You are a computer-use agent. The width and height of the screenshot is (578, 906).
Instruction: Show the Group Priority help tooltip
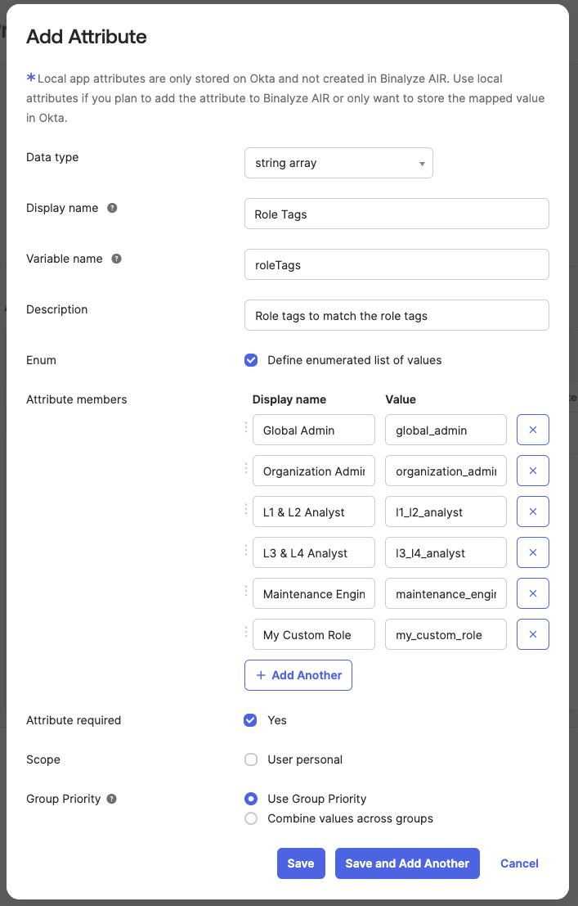coord(112,799)
